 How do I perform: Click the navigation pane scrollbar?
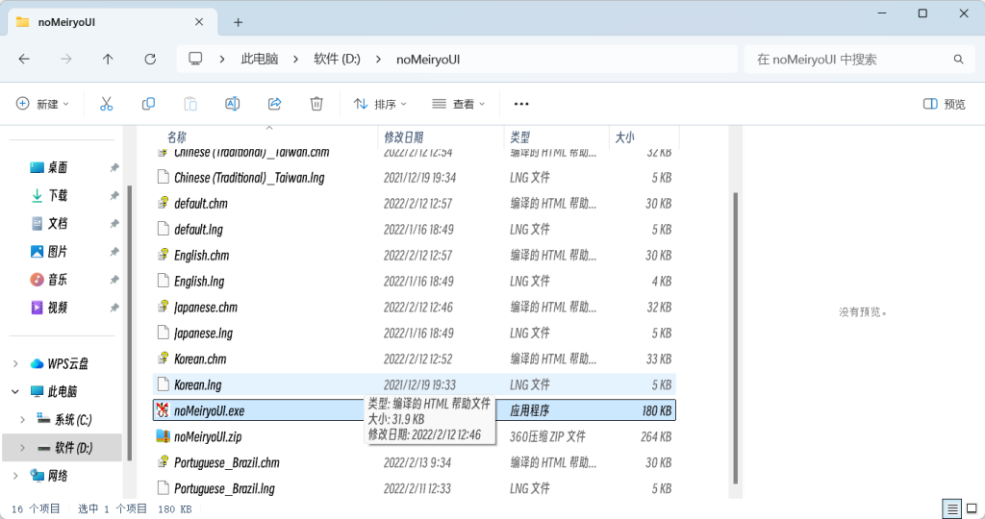tap(130, 323)
